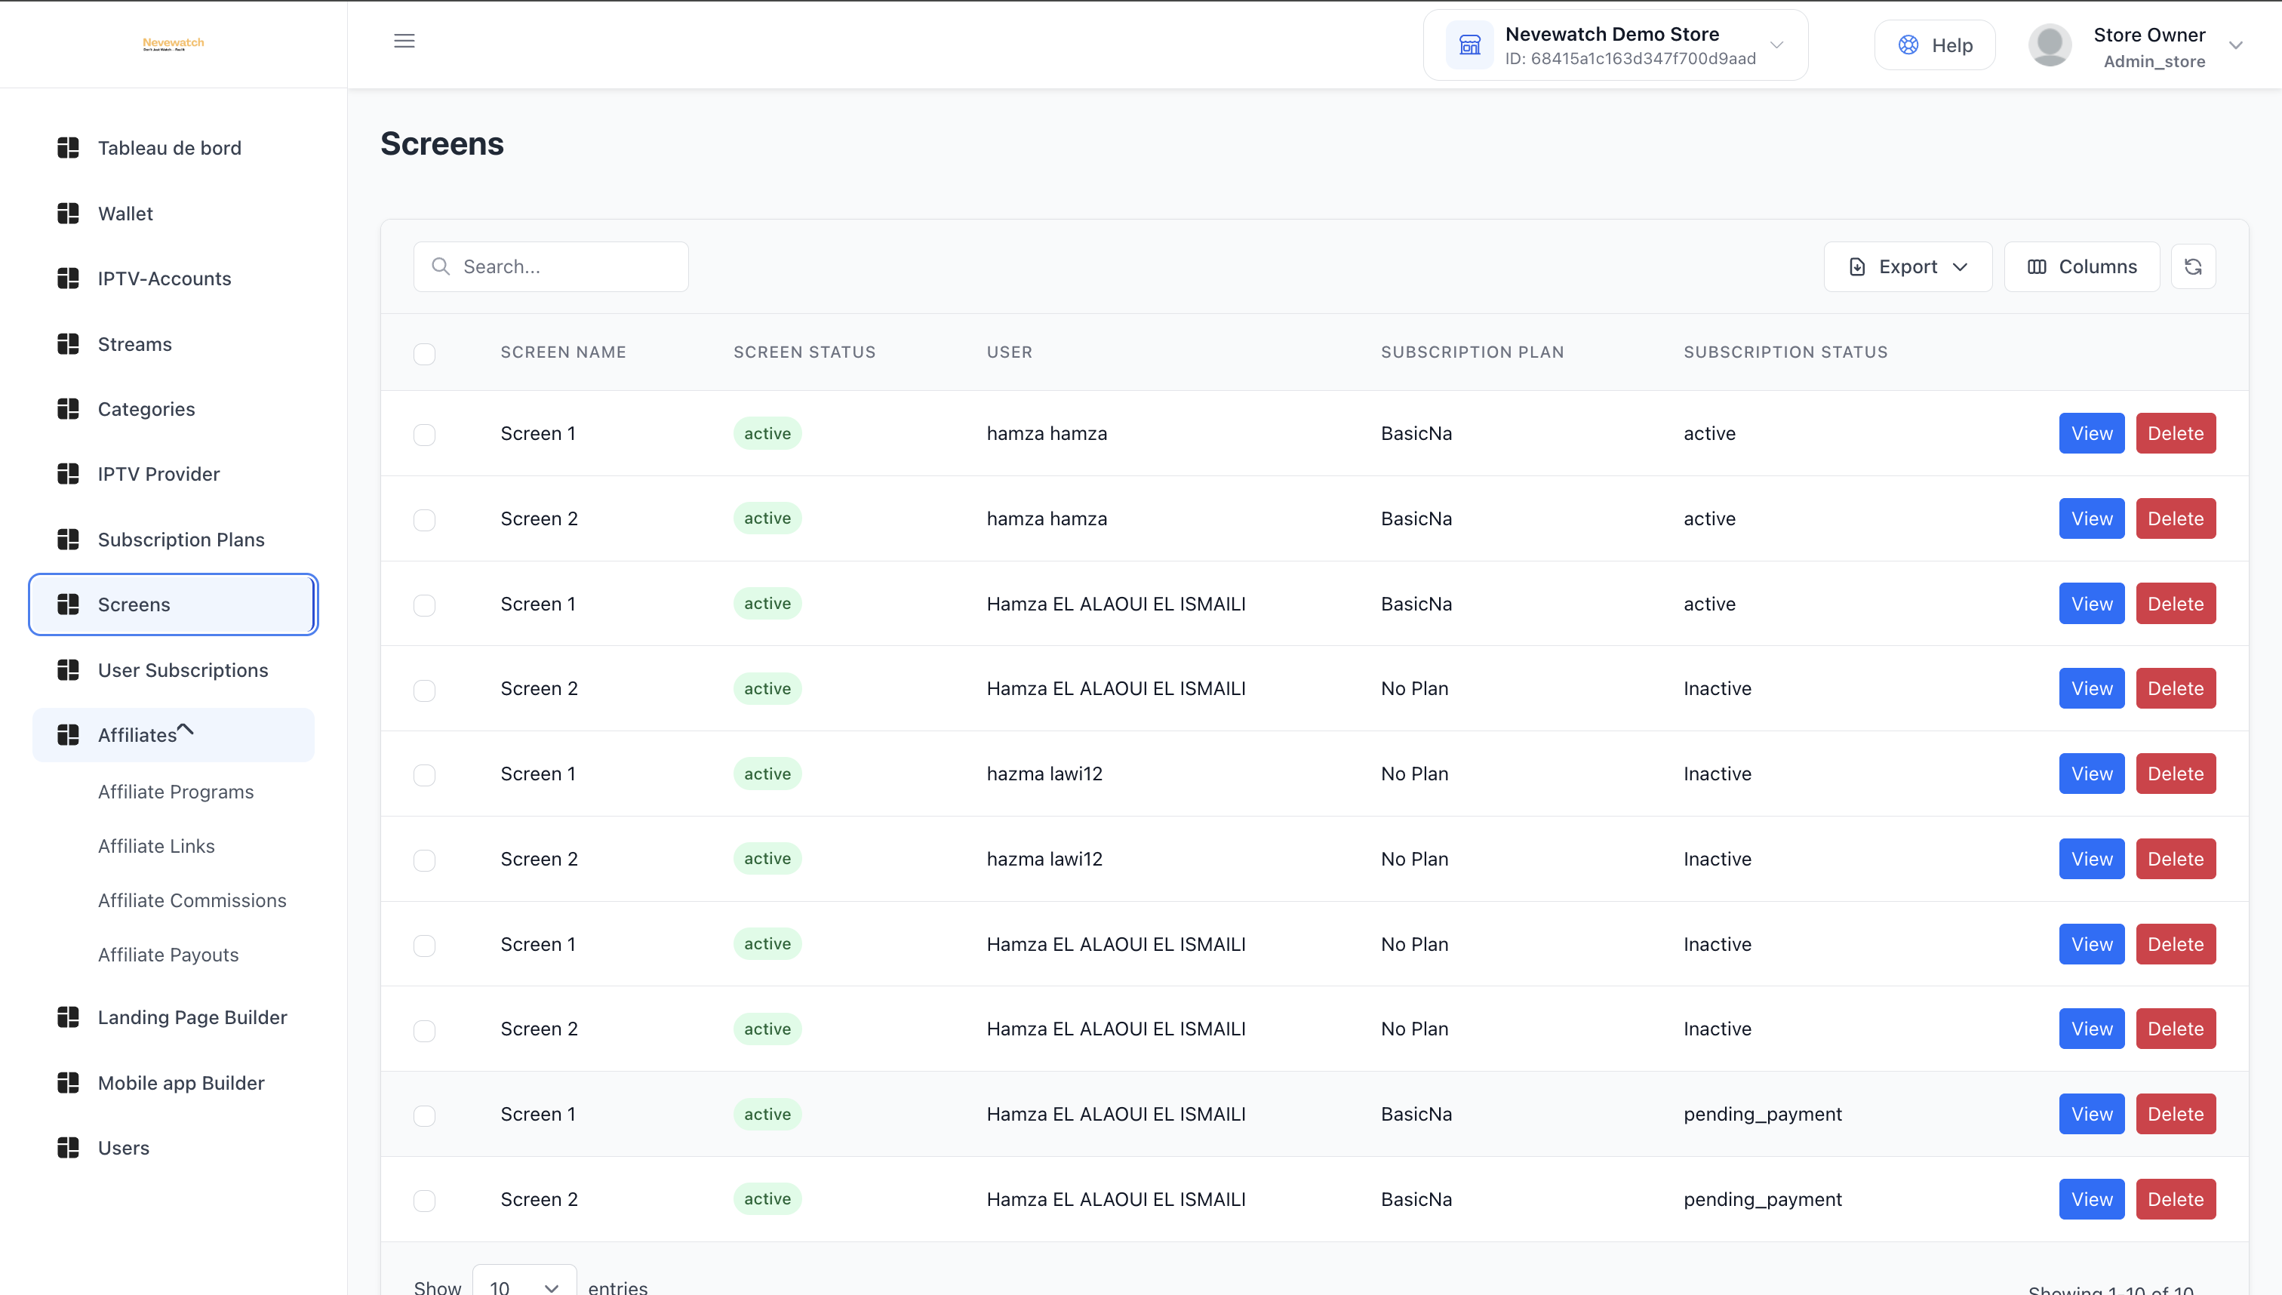Click the store building icon
Viewport: 2282px width, 1295px height.
coord(1469,45)
